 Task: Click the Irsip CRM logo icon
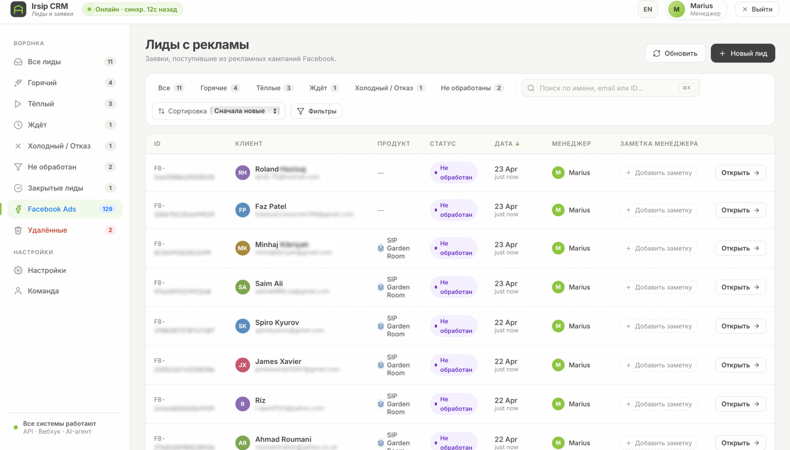[18, 9]
